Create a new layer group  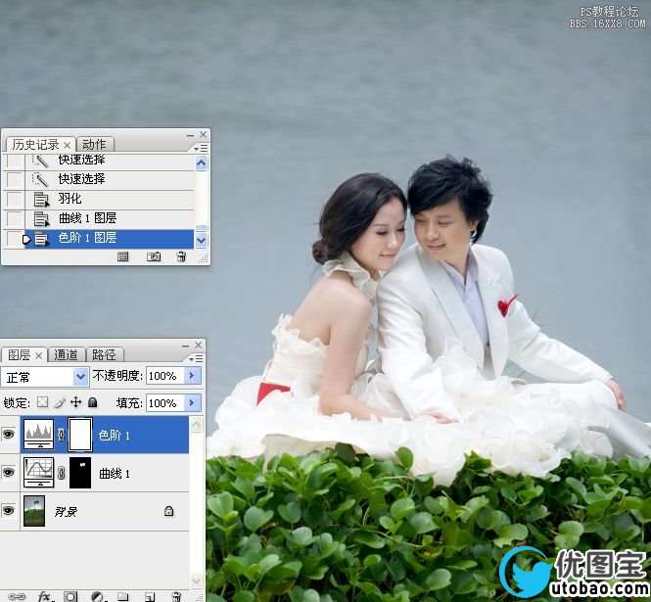[x=123, y=595]
